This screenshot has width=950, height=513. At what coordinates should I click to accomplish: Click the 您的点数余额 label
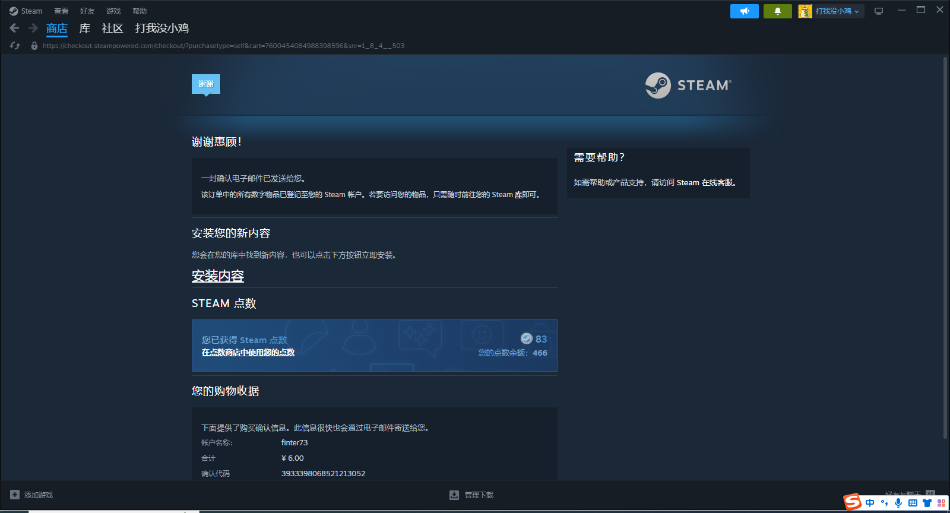point(503,353)
